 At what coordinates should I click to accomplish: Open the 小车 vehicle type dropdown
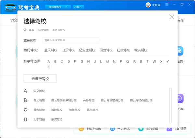[78, 7]
